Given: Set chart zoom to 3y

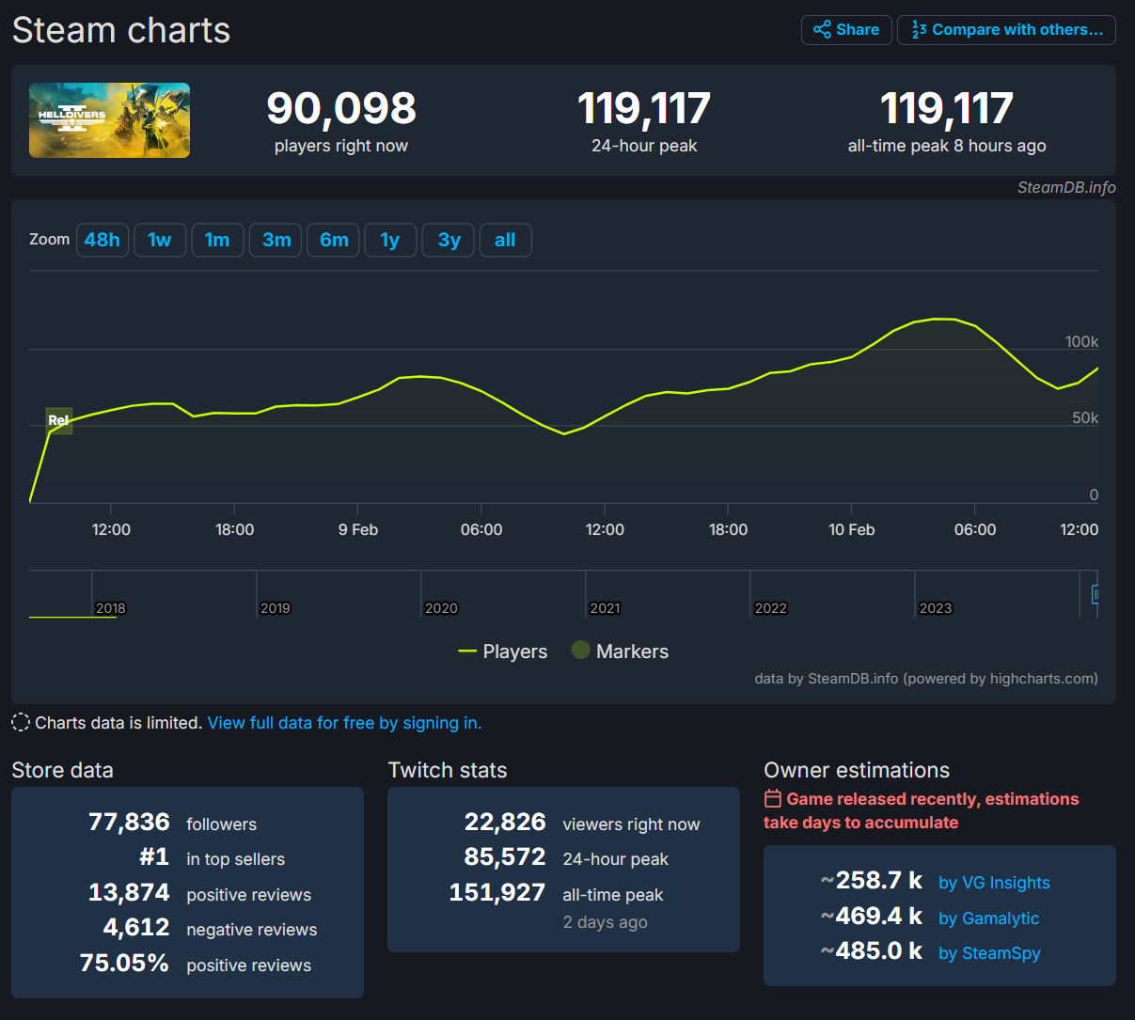Looking at the screenshot, I should coord(449,240).
